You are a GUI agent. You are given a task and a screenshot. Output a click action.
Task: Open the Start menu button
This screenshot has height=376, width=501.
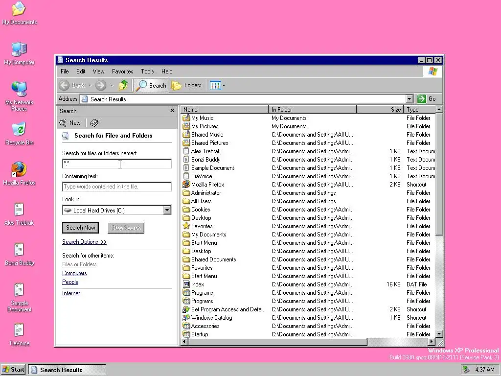(13, 370)
